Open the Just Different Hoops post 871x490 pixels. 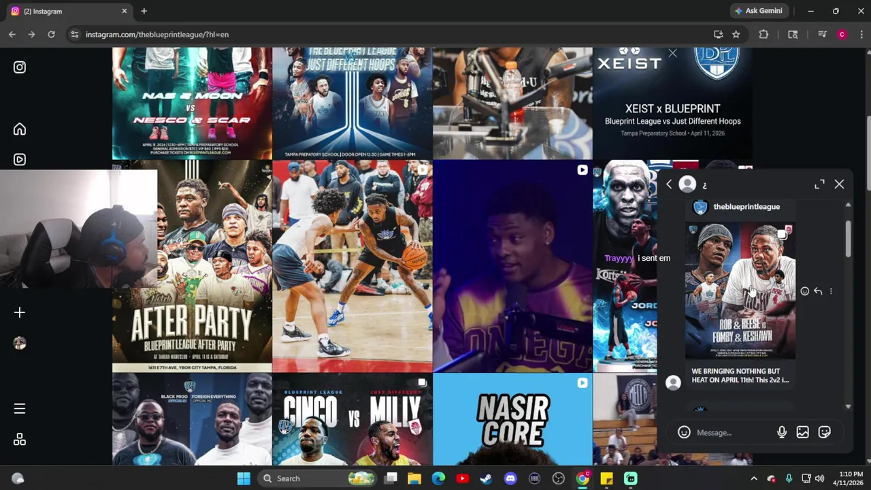[x=352, y=103]
